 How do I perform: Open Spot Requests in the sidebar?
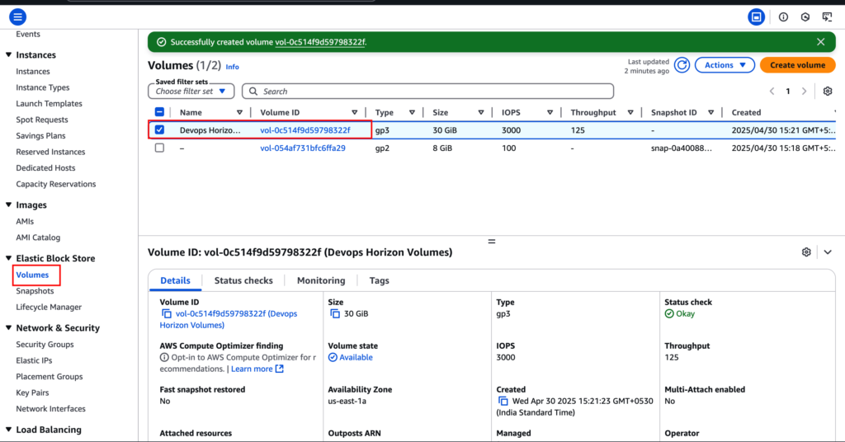tap(42, 120)
